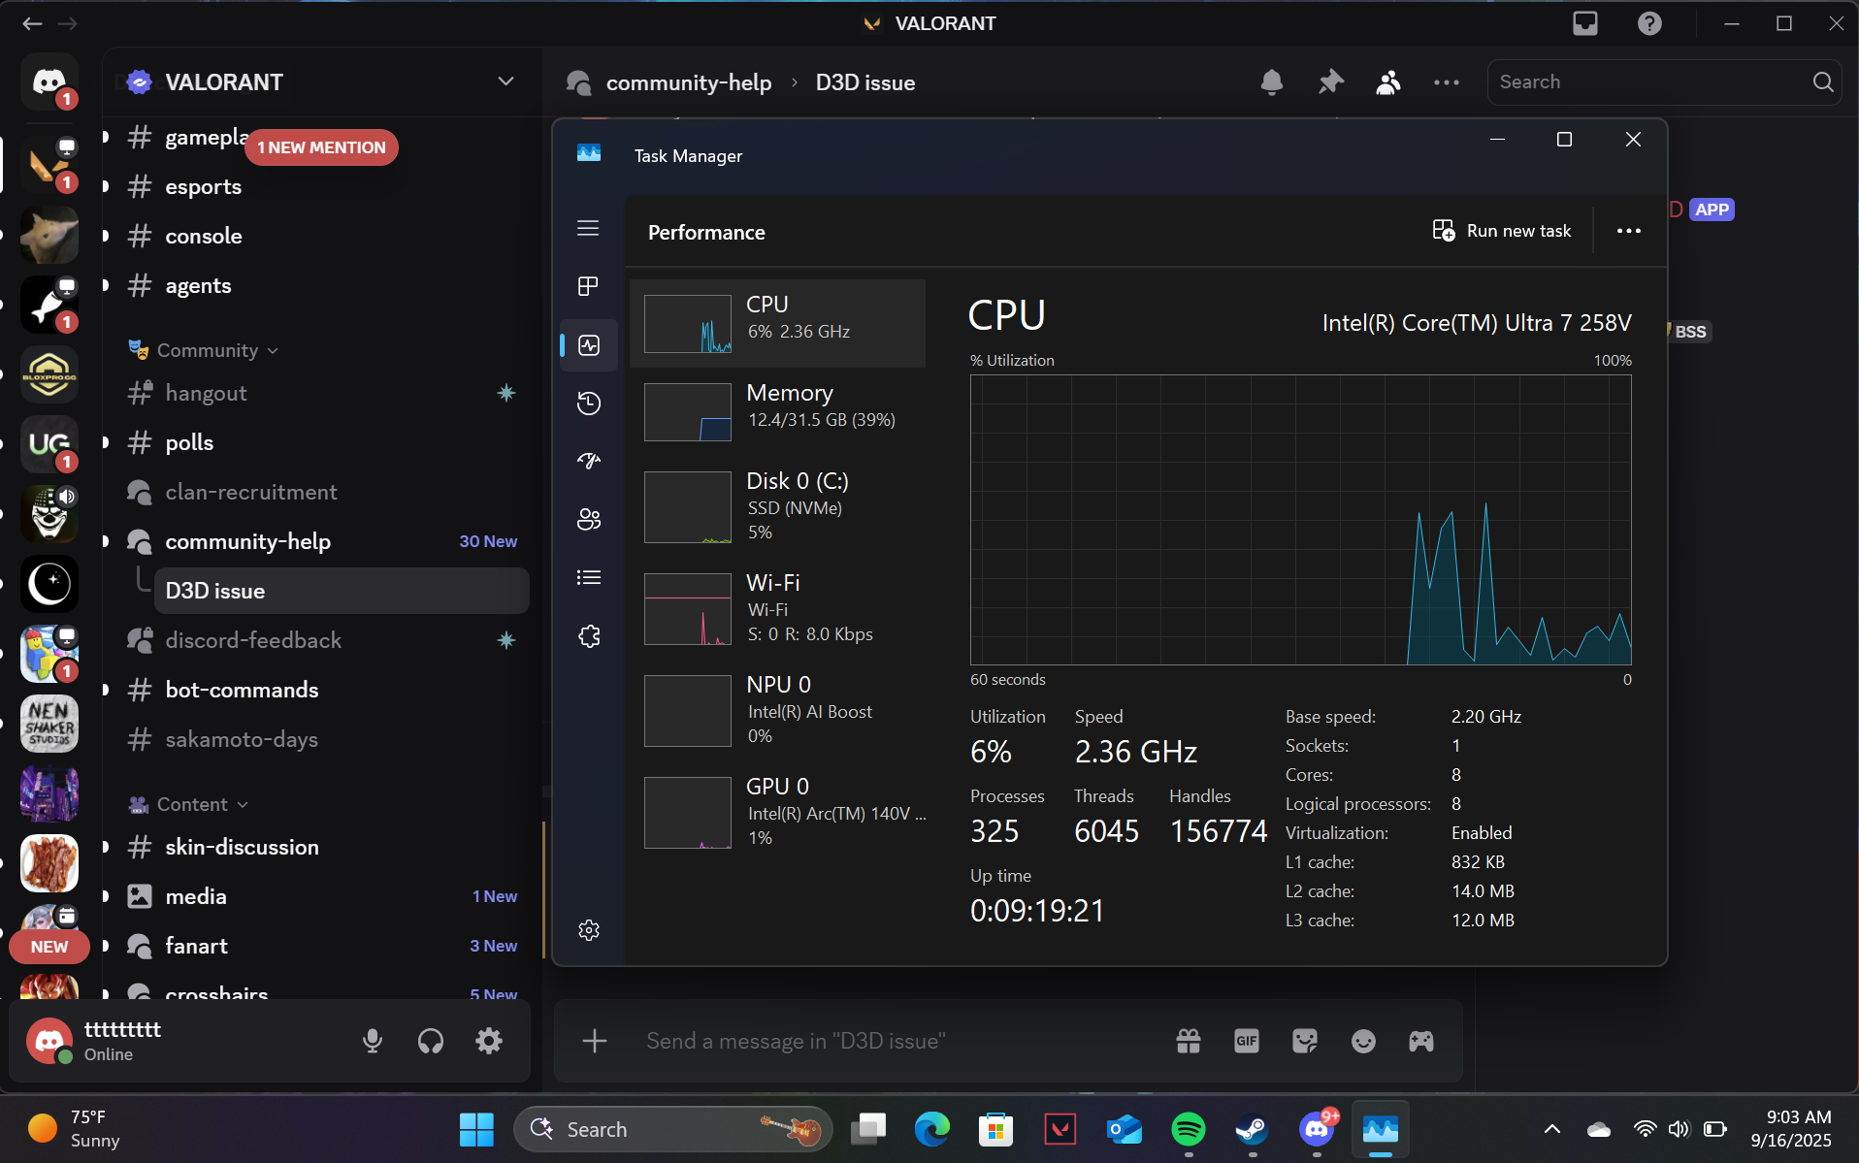Open the Processes page icon
Screen dimensions: 1859x1163
coord(589,286)
